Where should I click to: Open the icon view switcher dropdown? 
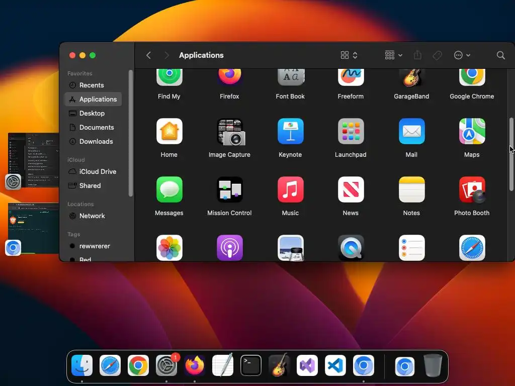(x=349, y=55)
